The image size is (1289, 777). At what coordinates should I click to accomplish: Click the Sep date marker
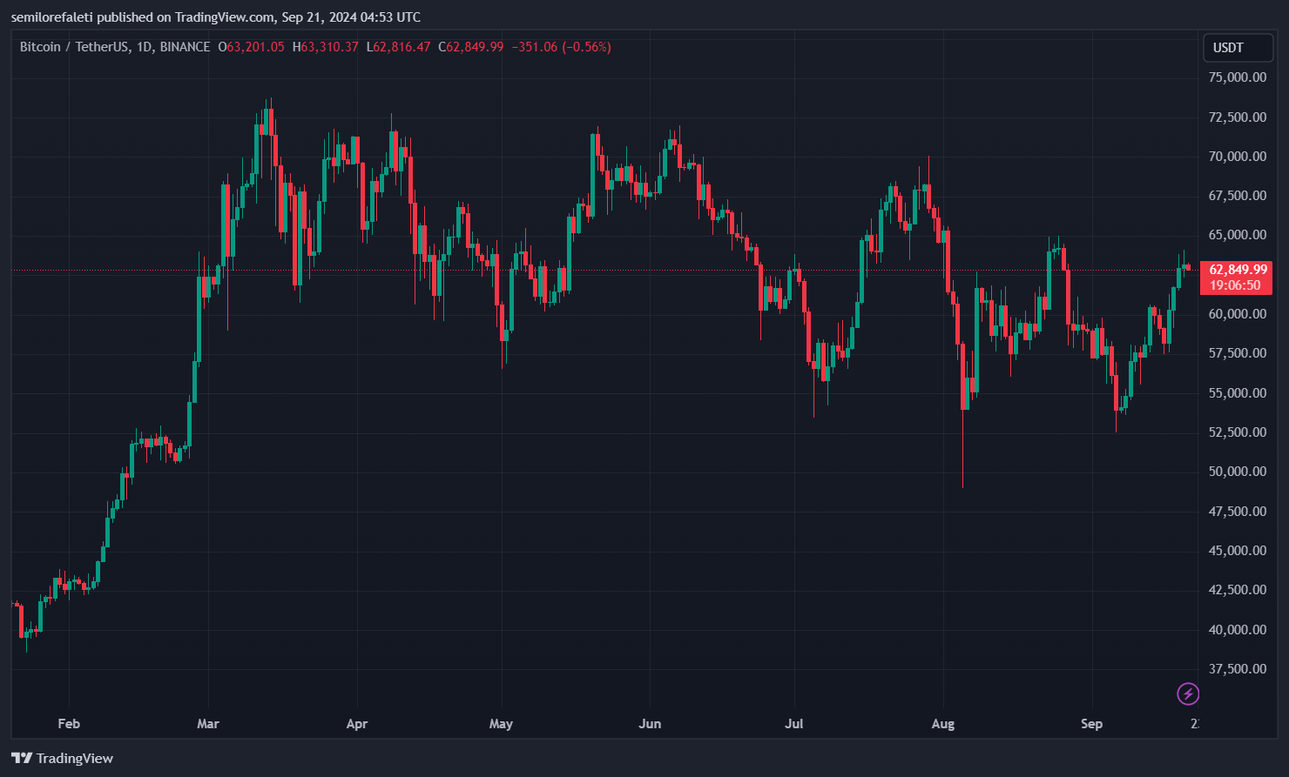coord(1091,724)
